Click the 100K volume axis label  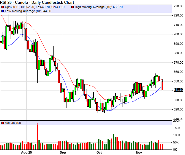click(x=177, y=135)
